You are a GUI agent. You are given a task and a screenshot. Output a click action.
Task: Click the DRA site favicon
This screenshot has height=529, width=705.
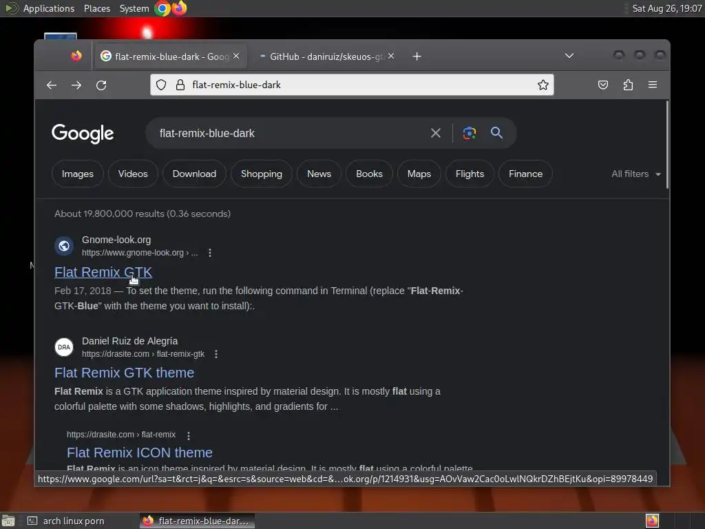64,347
